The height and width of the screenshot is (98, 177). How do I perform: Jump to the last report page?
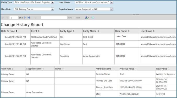click(29, 17)
